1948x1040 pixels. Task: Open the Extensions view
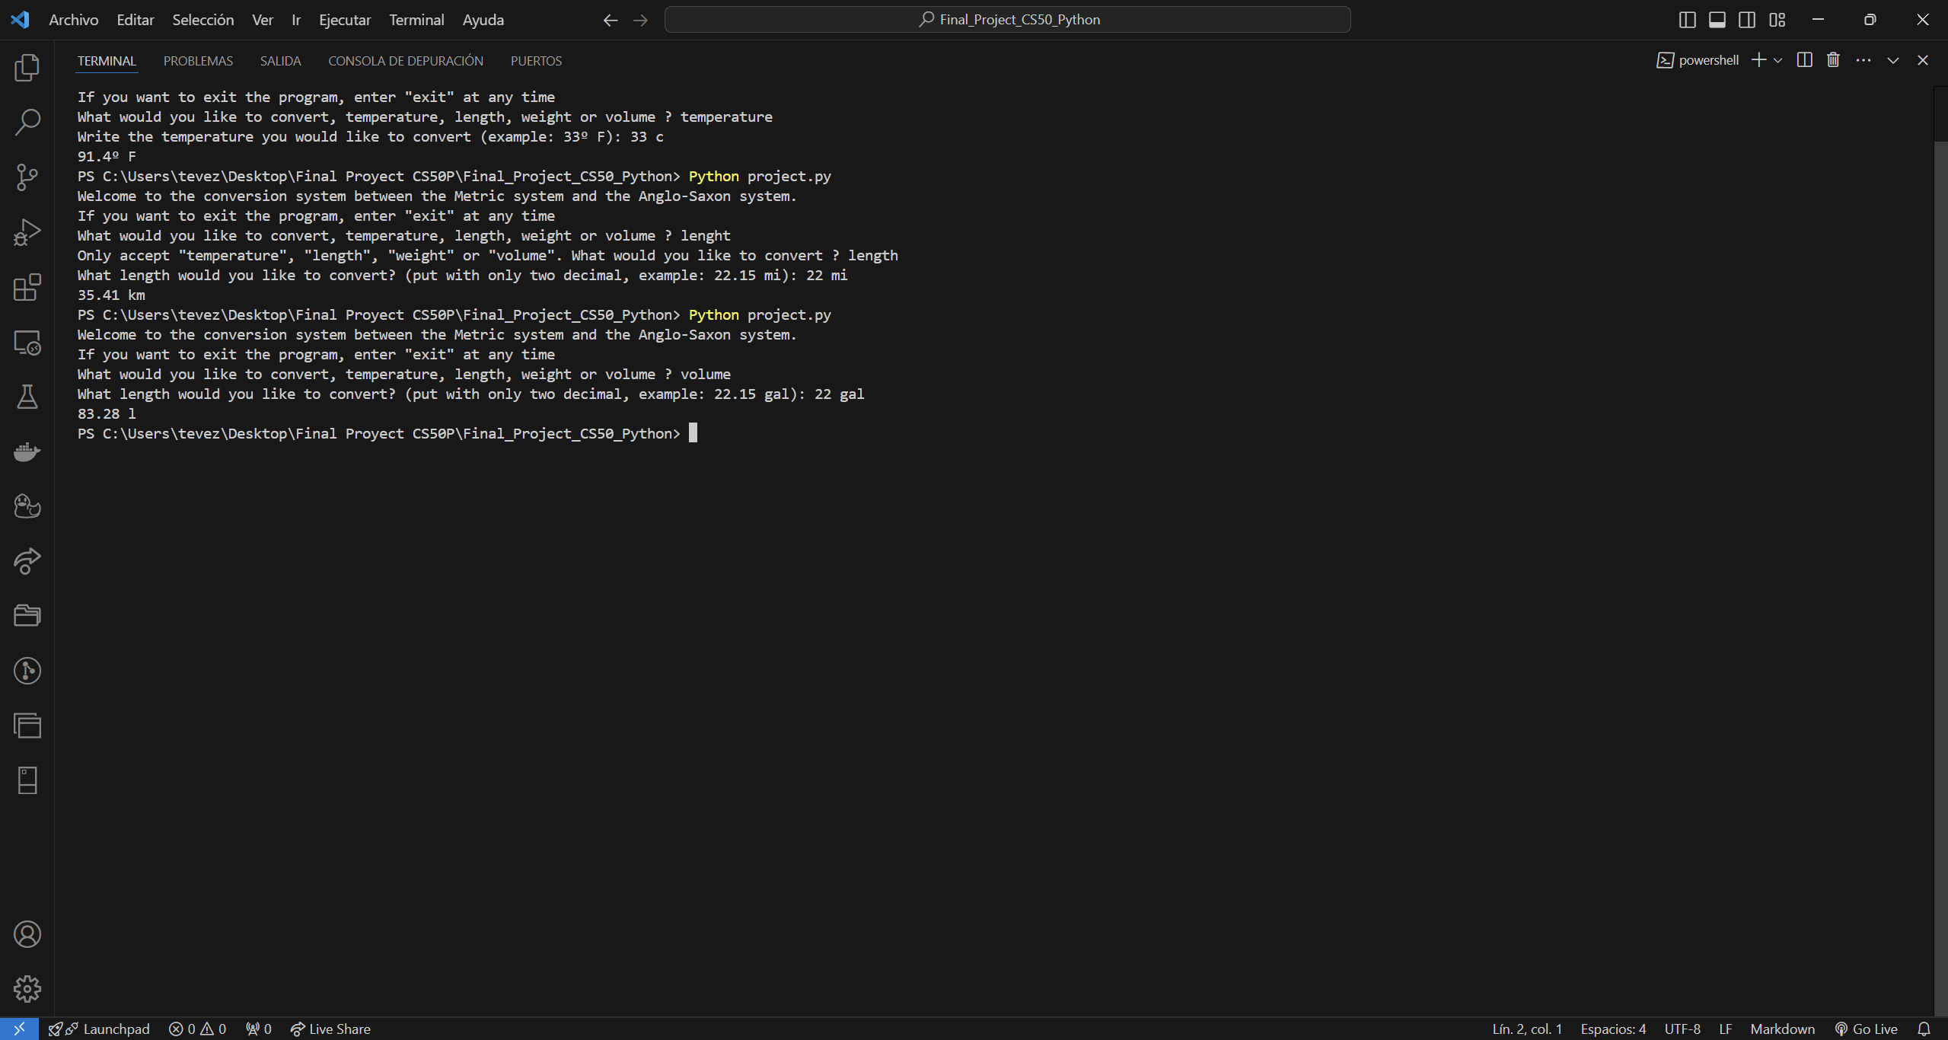(27, 287)
